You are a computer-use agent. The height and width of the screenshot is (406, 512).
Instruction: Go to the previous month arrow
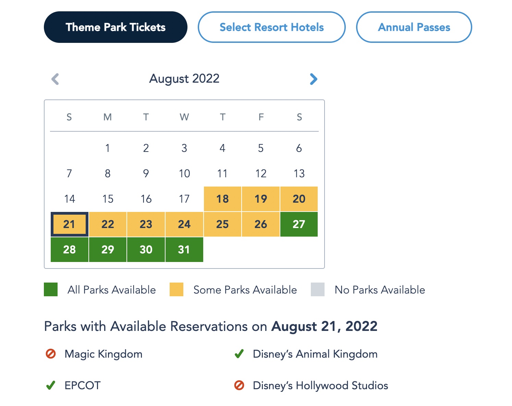point(55,79)
